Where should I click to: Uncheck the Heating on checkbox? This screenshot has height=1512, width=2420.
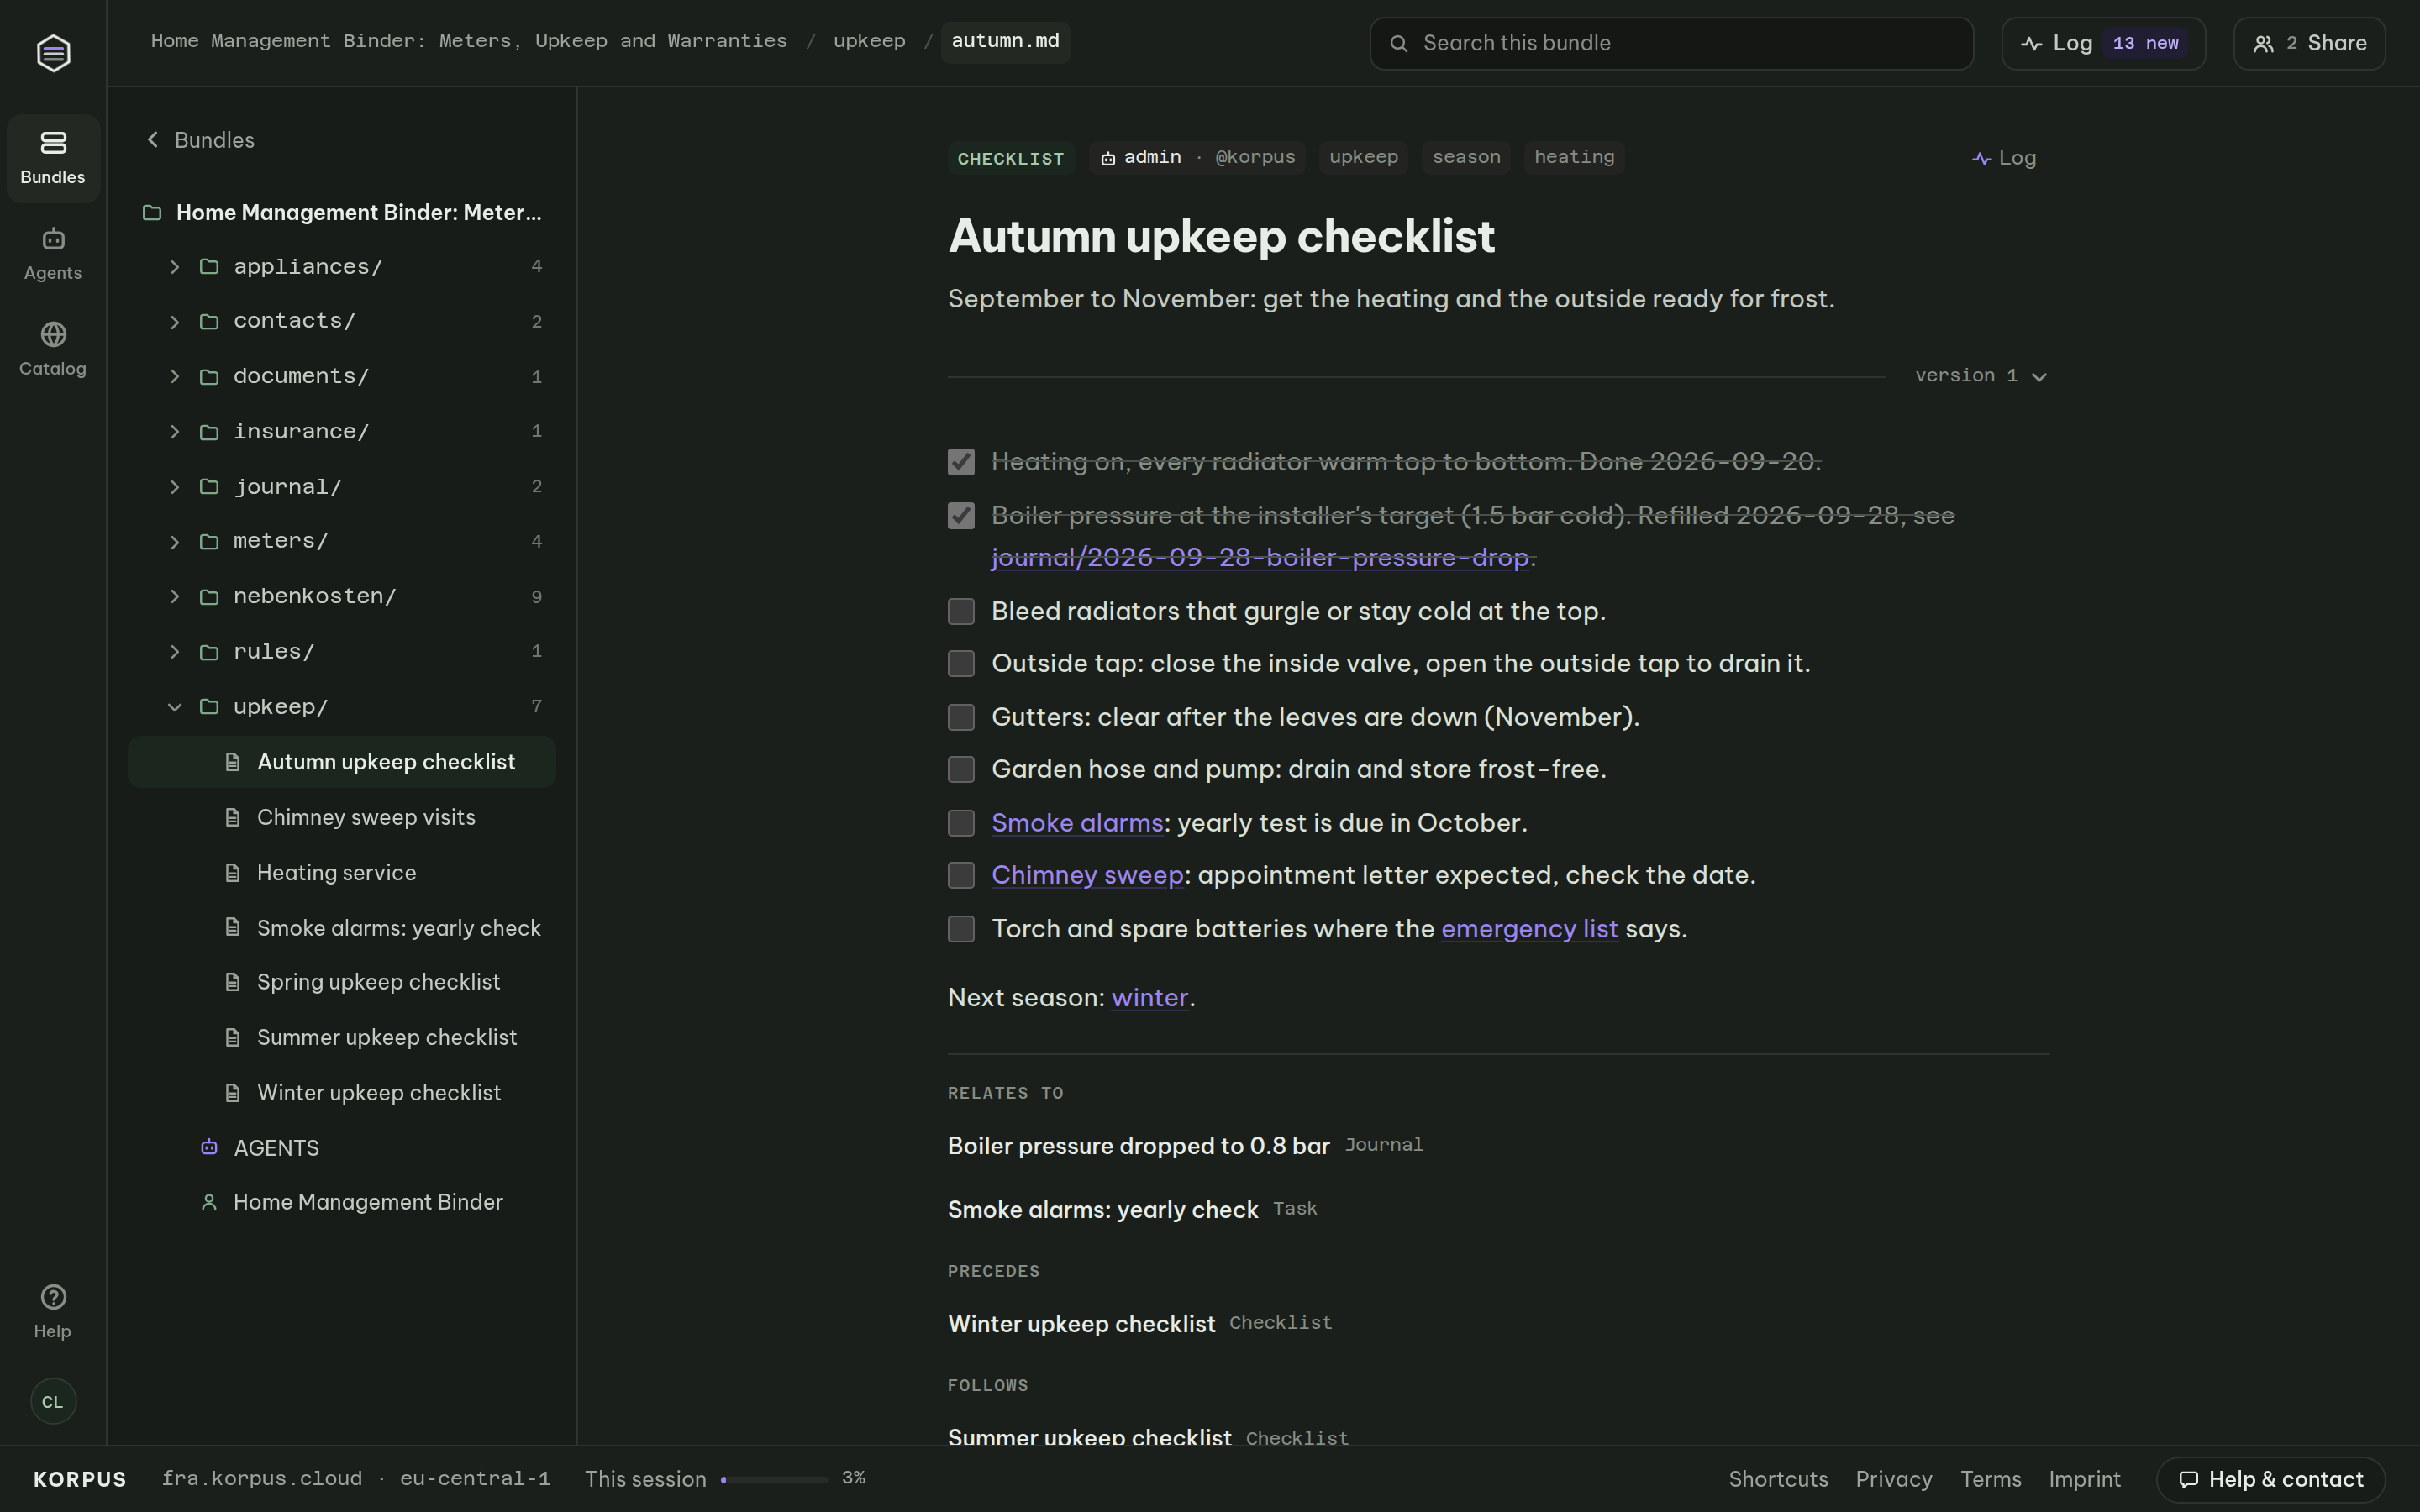click(x=961, y=462)
